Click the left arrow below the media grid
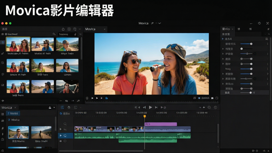The height and width of the screenshot is (153, 272). [x=61, y=101]
